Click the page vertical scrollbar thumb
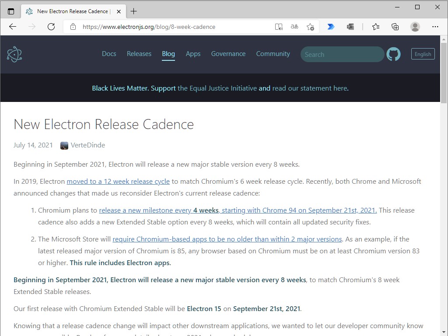The image size is (448, 336). pyautogui.click(x=444, y=73)
